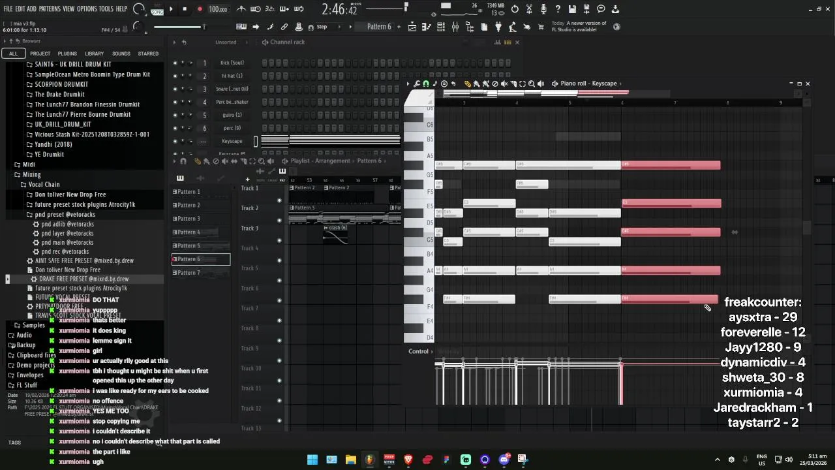The image size is (835, 470).
Task: Expand the Midi folder in Browser
Action: 29,164
